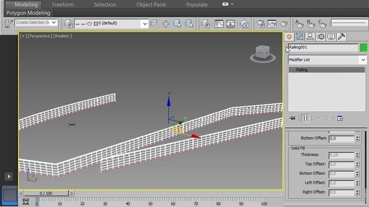Select the Selection ribbon tab
The image size is (369, 207).
click(105, 5)
